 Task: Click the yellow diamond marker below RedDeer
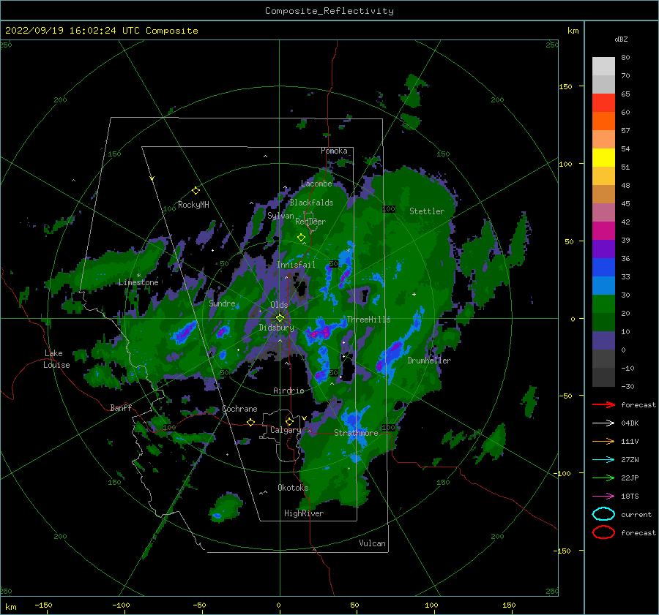(301, 238)
